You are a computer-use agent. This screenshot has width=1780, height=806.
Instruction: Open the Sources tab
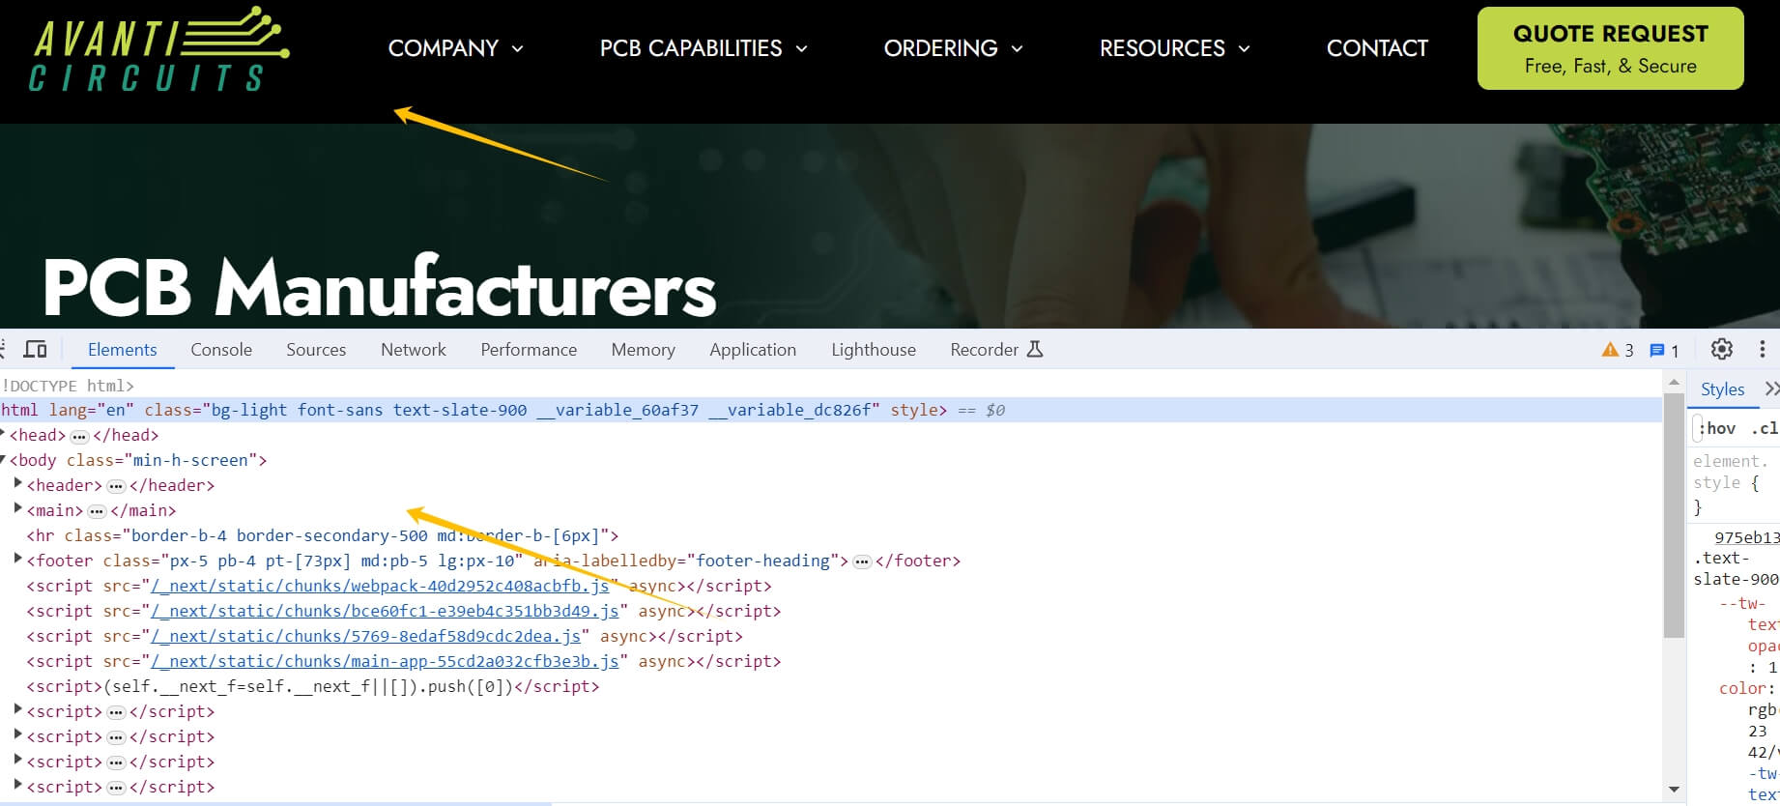point(316,350)
